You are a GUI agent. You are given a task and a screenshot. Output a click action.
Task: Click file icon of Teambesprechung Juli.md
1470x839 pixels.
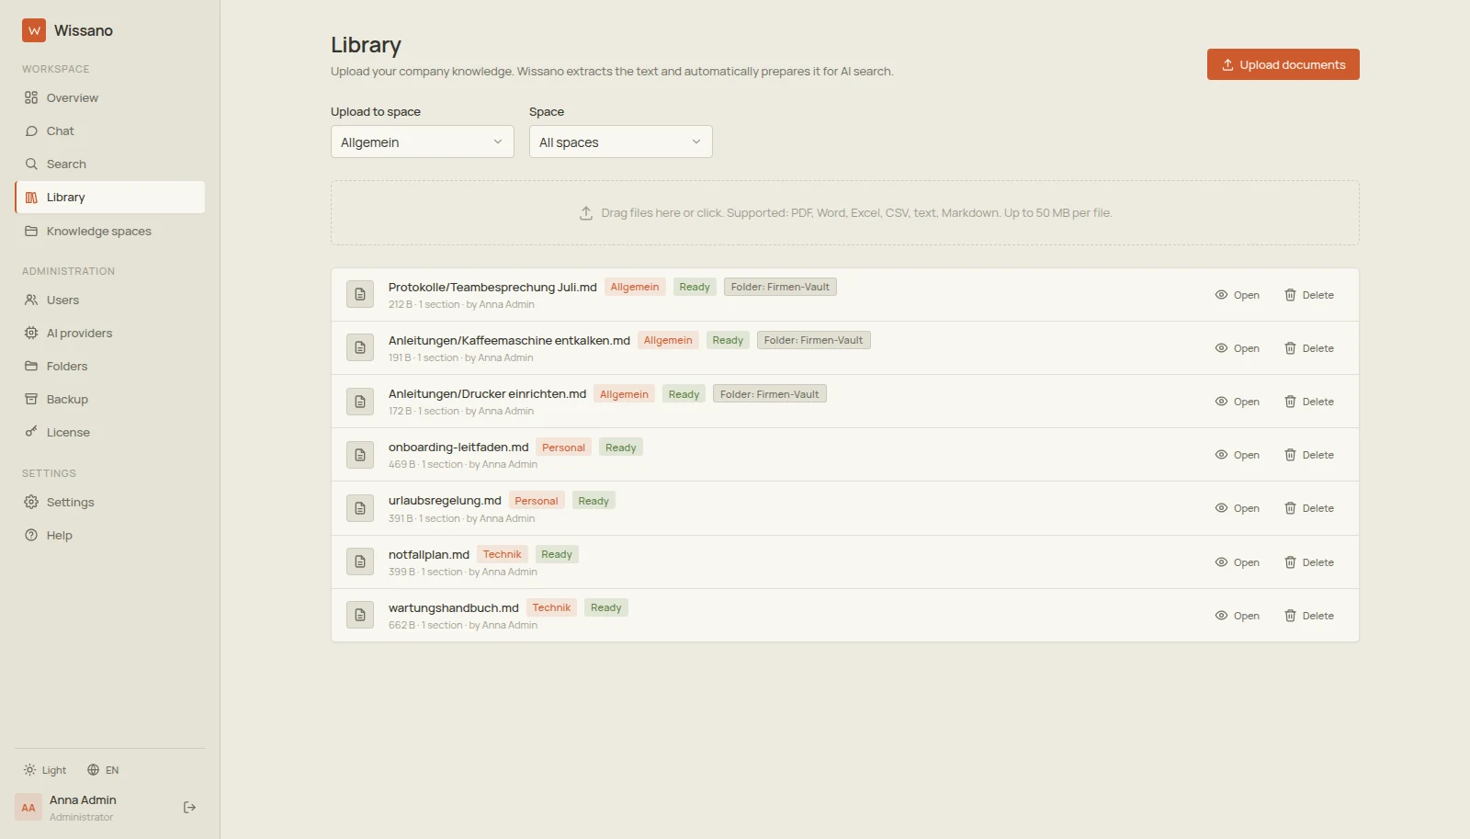click(360, 294)
